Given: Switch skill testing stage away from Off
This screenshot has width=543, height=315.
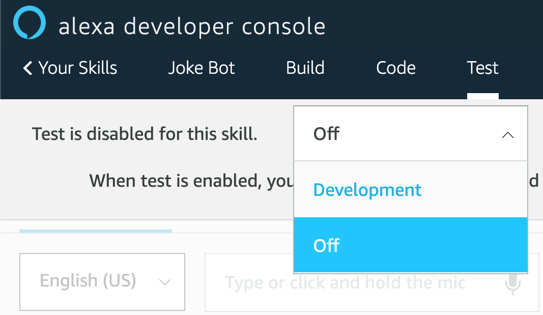Looking at the screenshot, I should [x=367, y=189].
